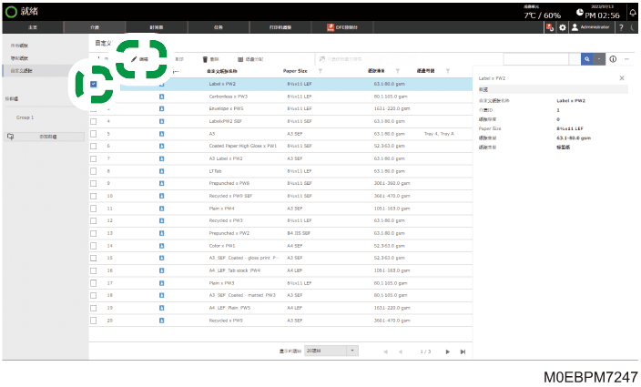The image size is (641, 387).
Task: Click the red status icon beside gear
Action: tap(550, 27)
